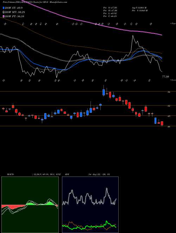Click the white DOW MT legend swatch
The height and width of the screenshot is (233, 176).
pyautogui.click(x=4, y=12)
